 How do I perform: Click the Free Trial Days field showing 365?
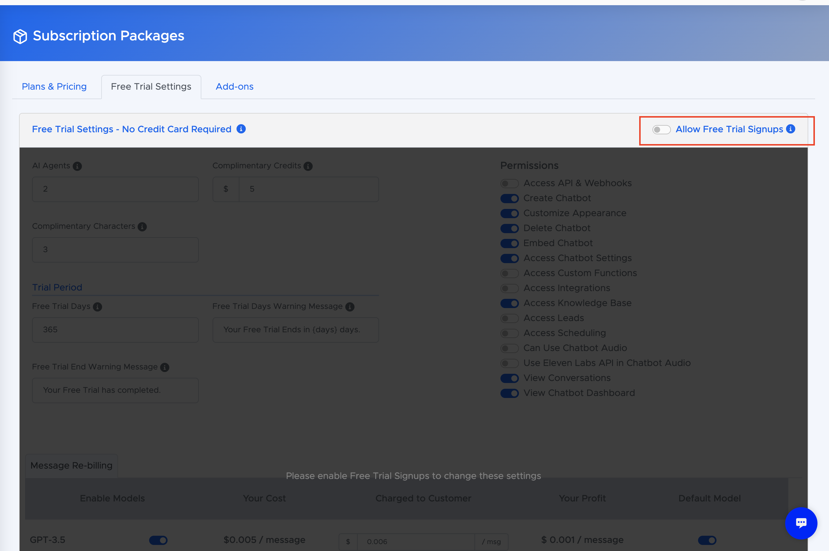[115, 330]
